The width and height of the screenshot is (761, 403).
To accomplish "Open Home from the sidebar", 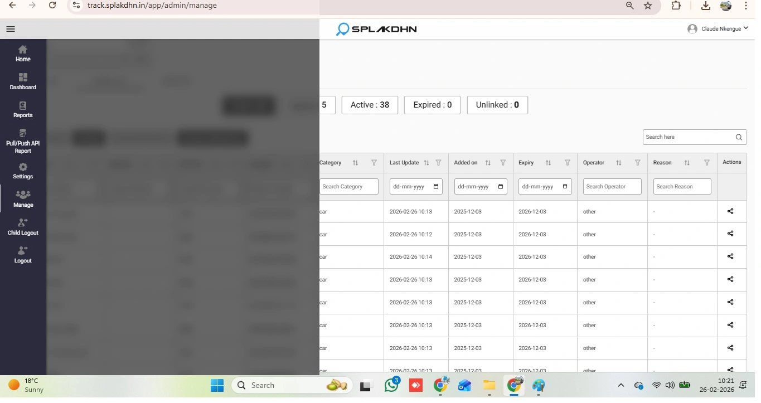I will pos(23,54).
